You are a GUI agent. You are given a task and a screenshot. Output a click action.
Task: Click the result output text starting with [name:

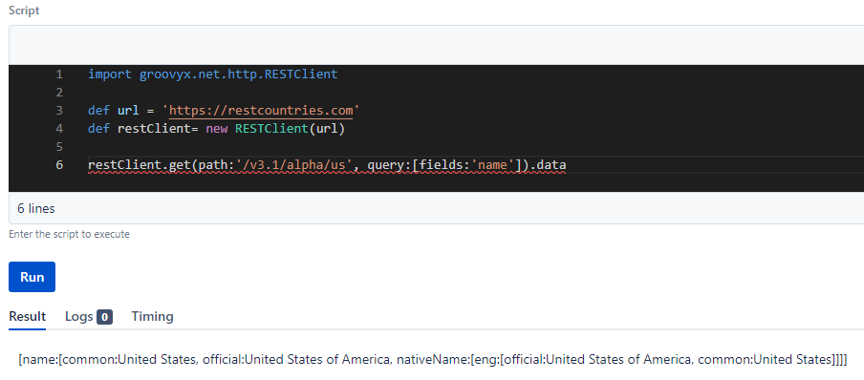[x=433, y=360]
